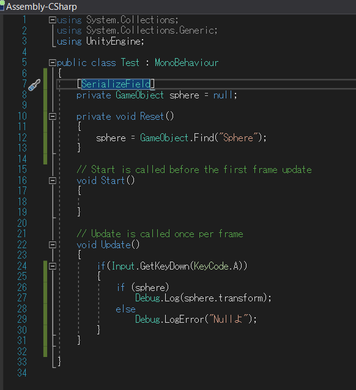Click the MonoBehaviour base class name
356x390 pixels.
tap(187, 62)
